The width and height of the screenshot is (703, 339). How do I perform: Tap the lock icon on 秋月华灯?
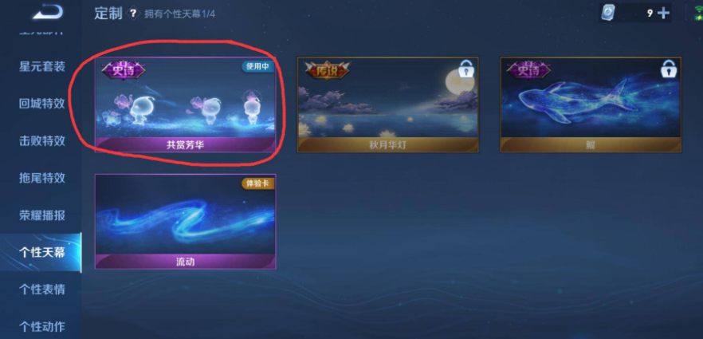coord(465,69)
